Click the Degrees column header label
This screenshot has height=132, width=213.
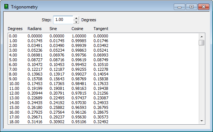click(15, 29)
